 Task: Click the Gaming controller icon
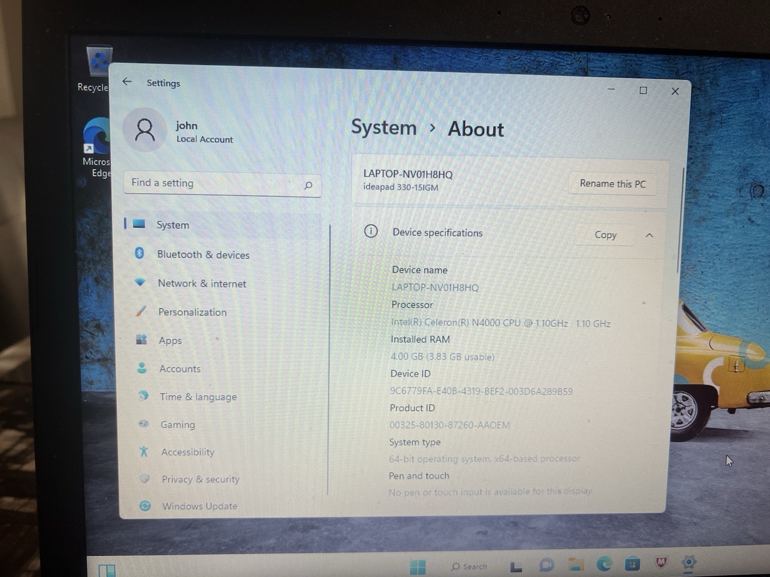(x=143, y=424)
